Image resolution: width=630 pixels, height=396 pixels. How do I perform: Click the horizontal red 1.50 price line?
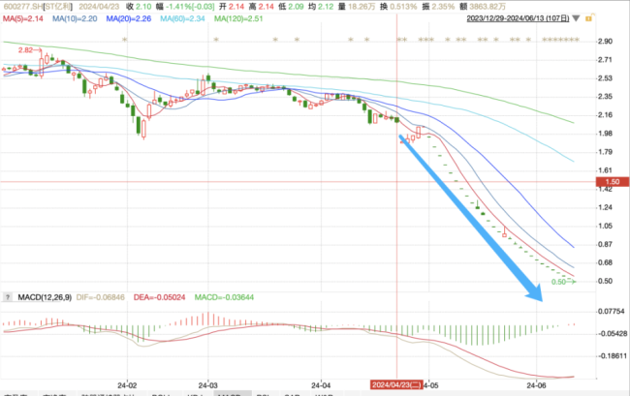(291, 181)
